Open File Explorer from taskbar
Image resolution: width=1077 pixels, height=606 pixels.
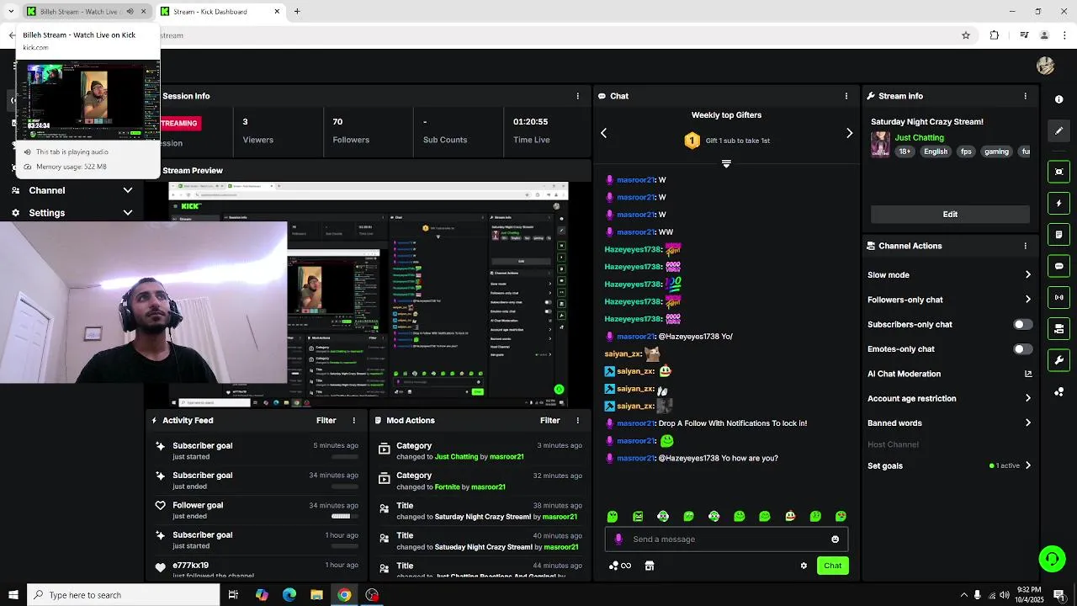(x=316, y=595)
